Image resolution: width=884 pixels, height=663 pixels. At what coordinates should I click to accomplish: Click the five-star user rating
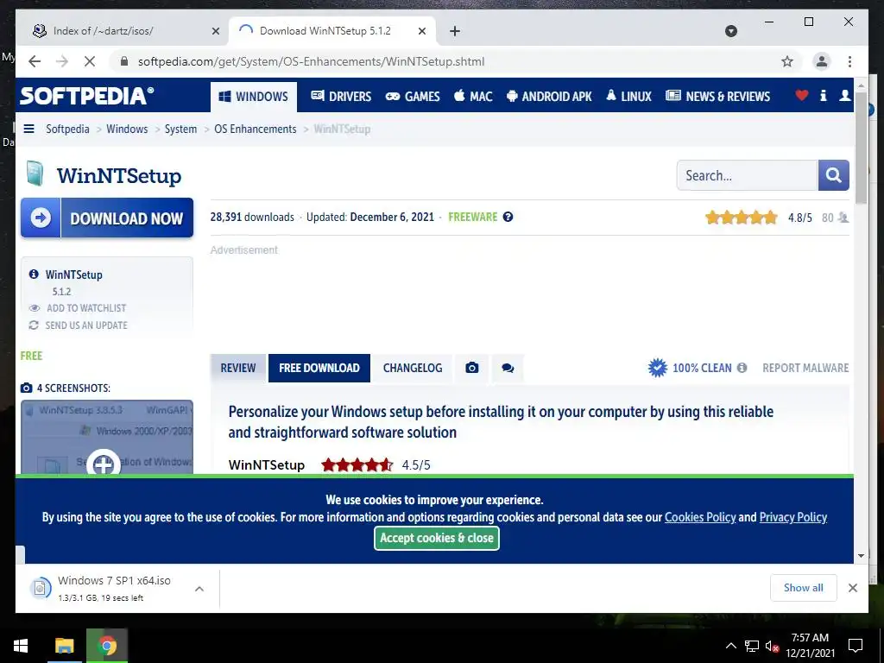[741, 217]
